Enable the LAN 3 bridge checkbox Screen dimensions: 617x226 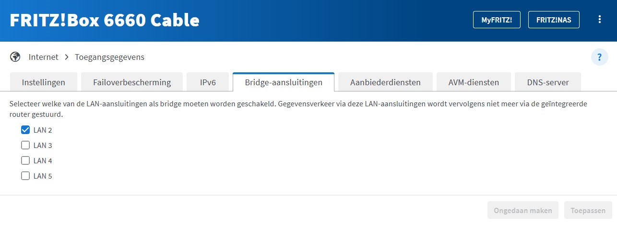coord(25,145)
